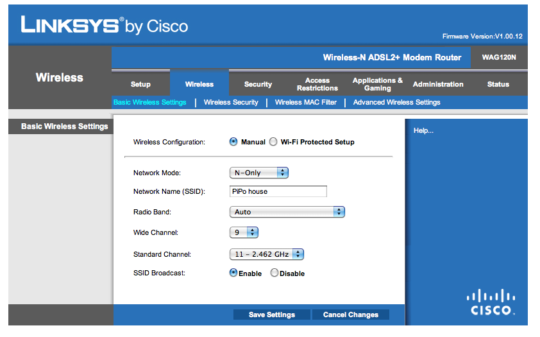Click the Wireless-N ADSL2+ Modem Router title

392,57
